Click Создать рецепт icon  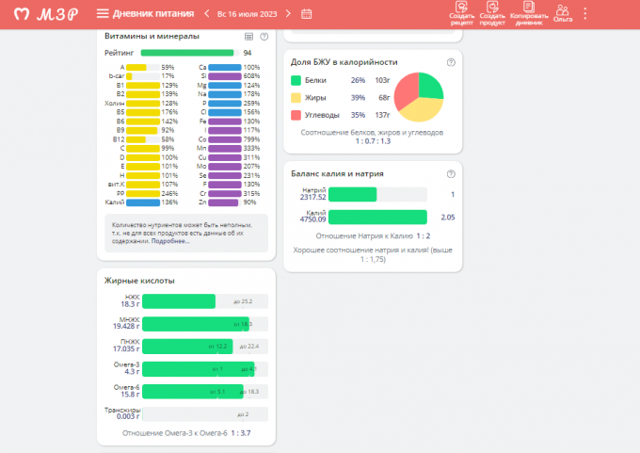(x=462, y=12)
